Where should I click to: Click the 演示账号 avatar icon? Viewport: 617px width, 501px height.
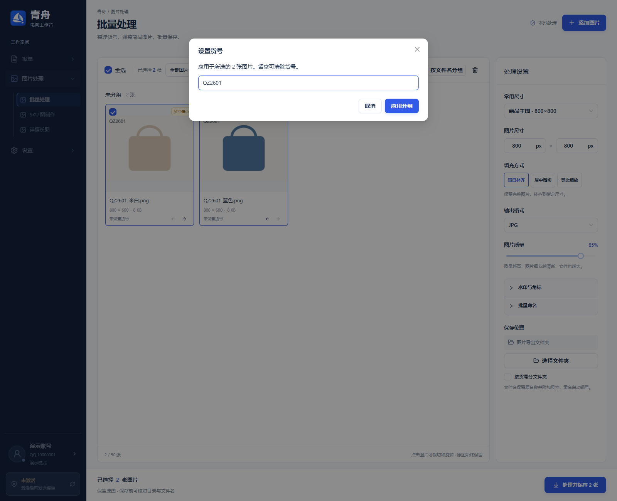tap(17, 454)
